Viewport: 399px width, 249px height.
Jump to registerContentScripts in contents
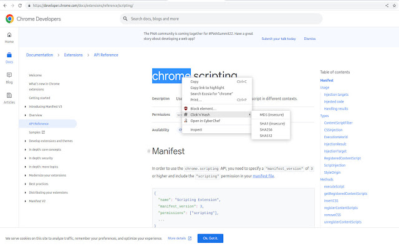click(341, 208)
